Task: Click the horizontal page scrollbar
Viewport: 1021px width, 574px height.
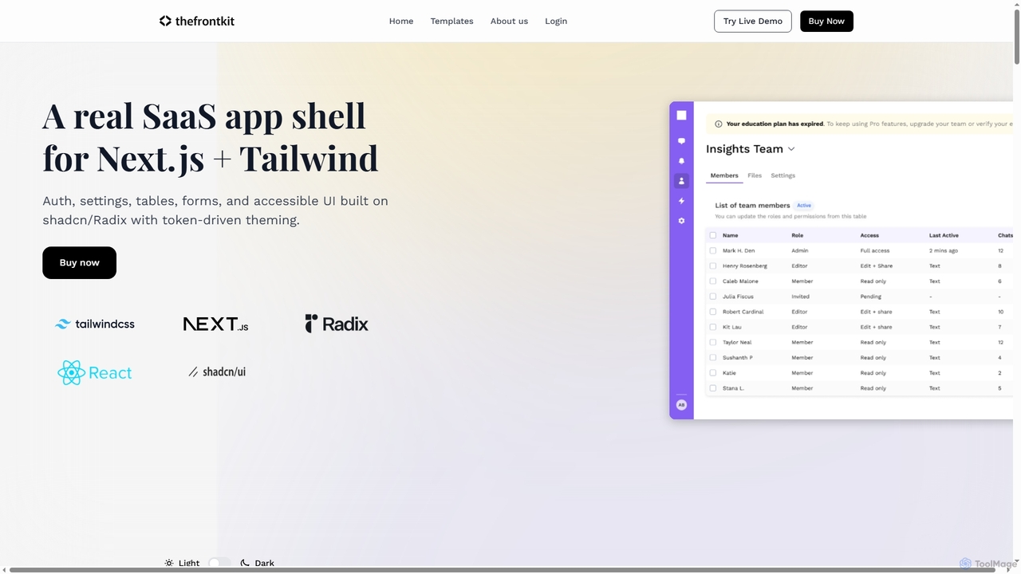Action: 503,570
